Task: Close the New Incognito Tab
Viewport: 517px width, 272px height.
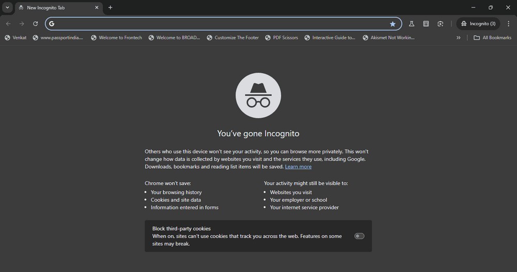Action: [97, 8]
